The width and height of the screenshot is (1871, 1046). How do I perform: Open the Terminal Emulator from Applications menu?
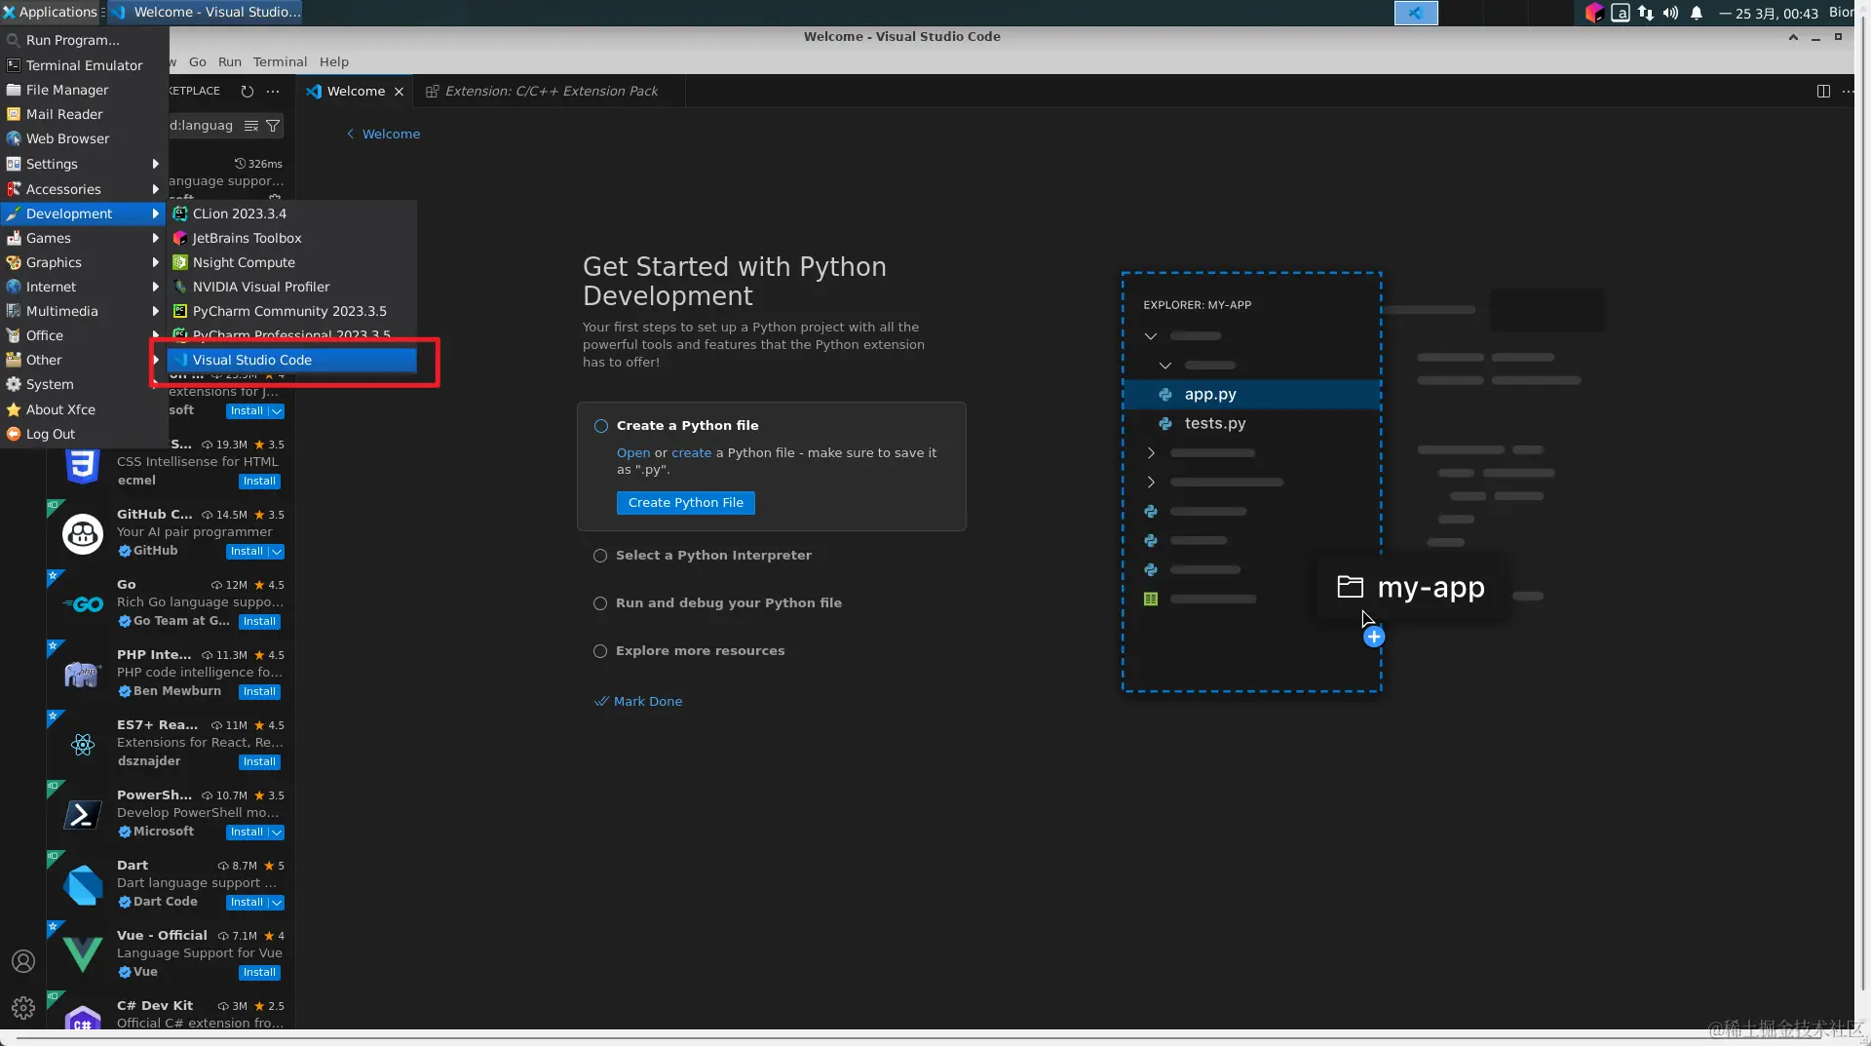(85, 65)
